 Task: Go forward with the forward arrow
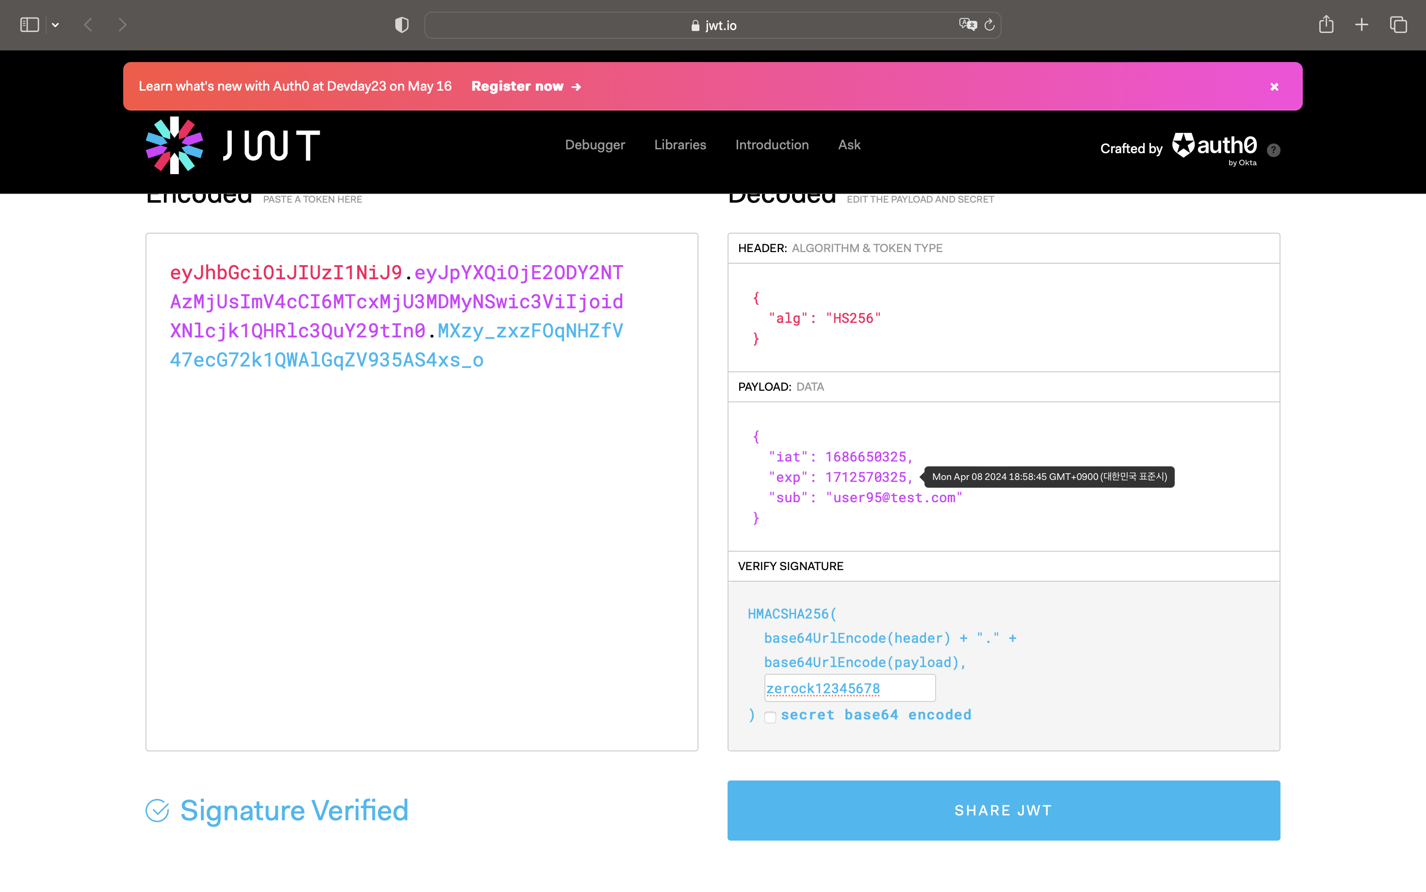tap(122, 25)
